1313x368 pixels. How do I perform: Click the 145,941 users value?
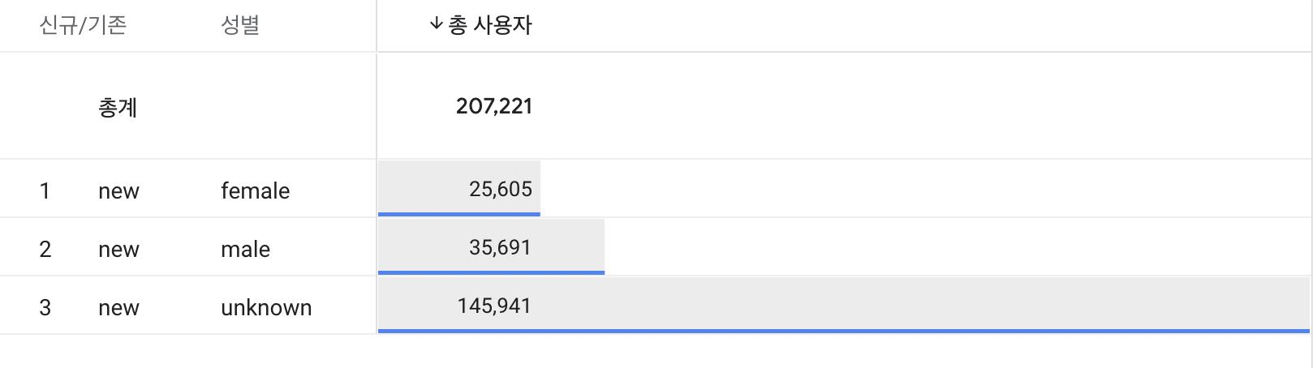[x=493, y=306]
